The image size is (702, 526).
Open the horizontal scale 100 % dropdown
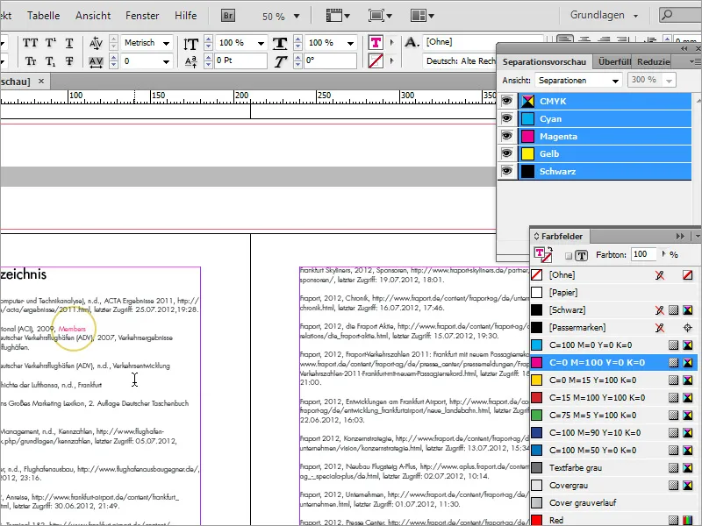[x=350, y=43]
